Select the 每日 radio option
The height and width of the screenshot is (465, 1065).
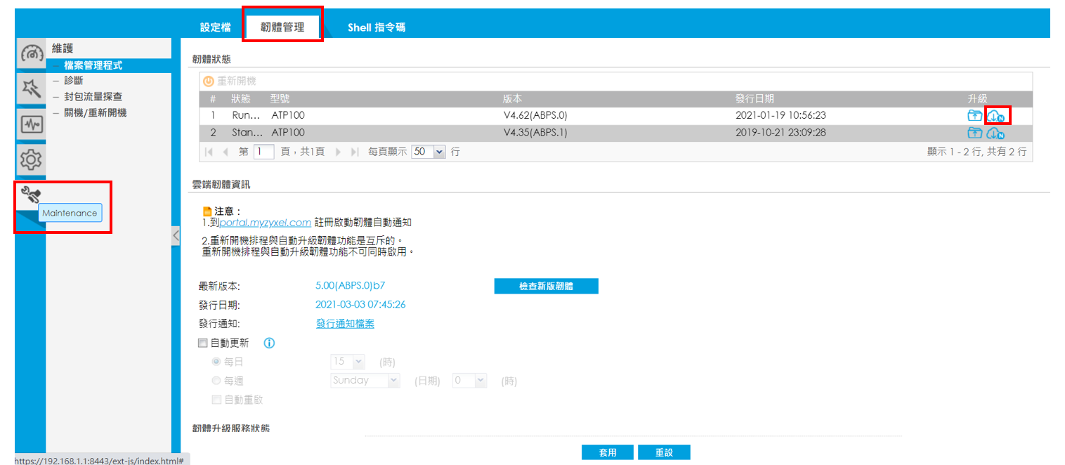[216, 362]
